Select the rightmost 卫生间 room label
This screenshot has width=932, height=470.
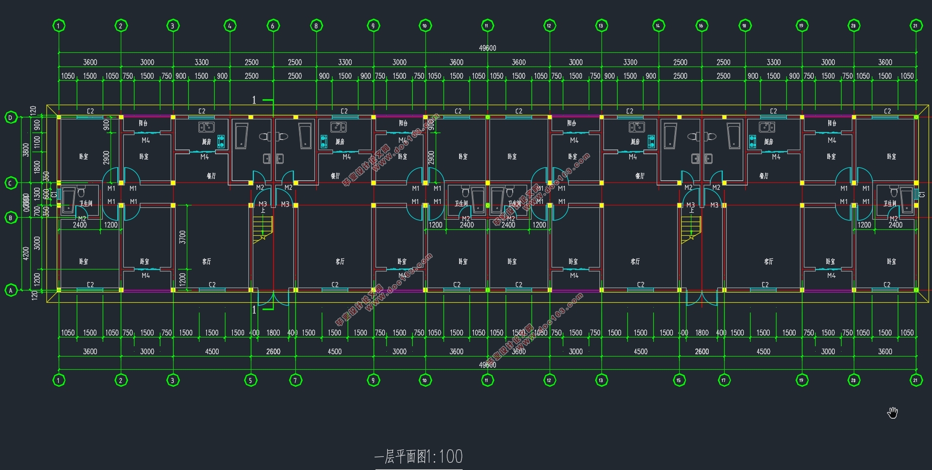(890, 203)
